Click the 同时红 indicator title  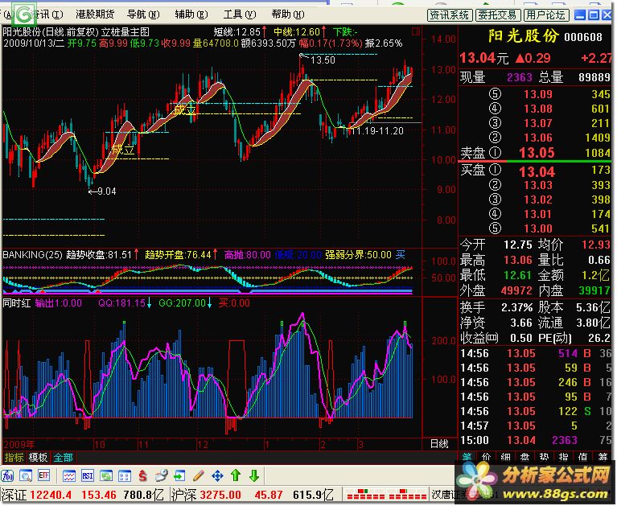point(17,303)
